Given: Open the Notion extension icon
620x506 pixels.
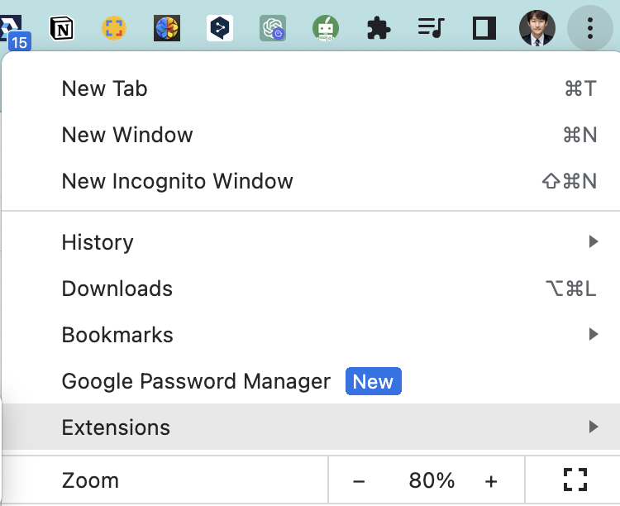Looking at the screenshot, I should (x=61, y=28).
